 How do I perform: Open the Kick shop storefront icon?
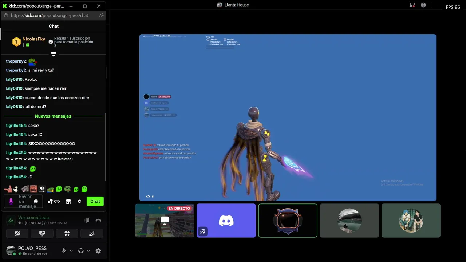point(68,201)
